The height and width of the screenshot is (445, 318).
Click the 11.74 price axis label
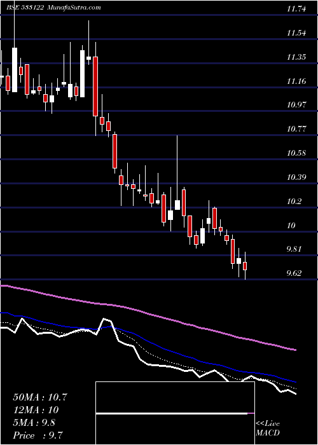click(296, 9)
